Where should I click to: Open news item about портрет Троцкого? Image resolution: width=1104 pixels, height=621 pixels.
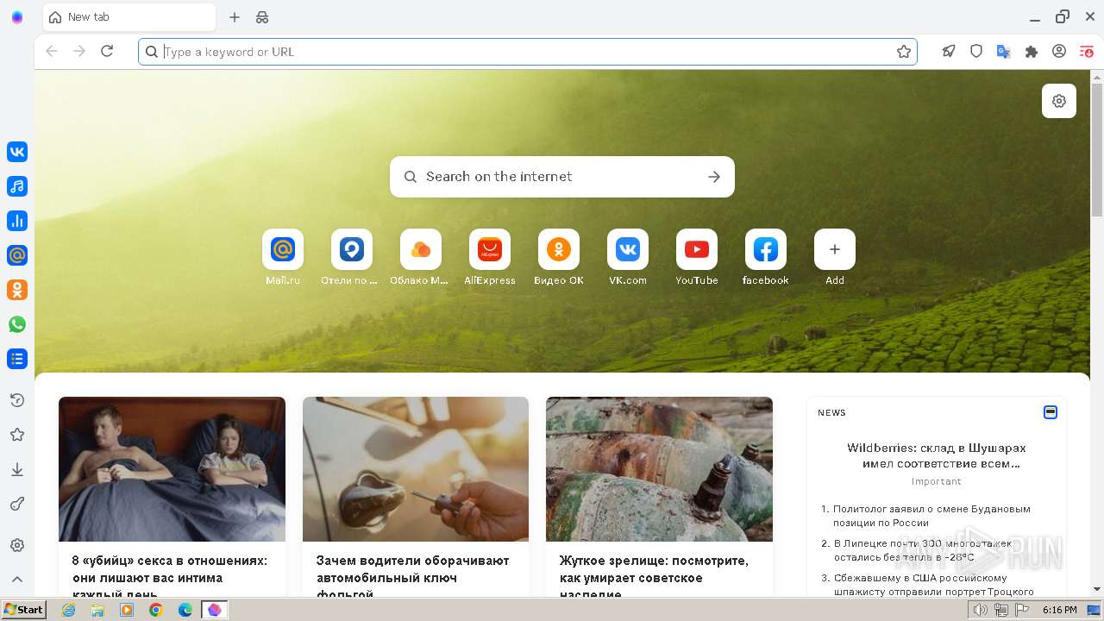tap(933, 585)
